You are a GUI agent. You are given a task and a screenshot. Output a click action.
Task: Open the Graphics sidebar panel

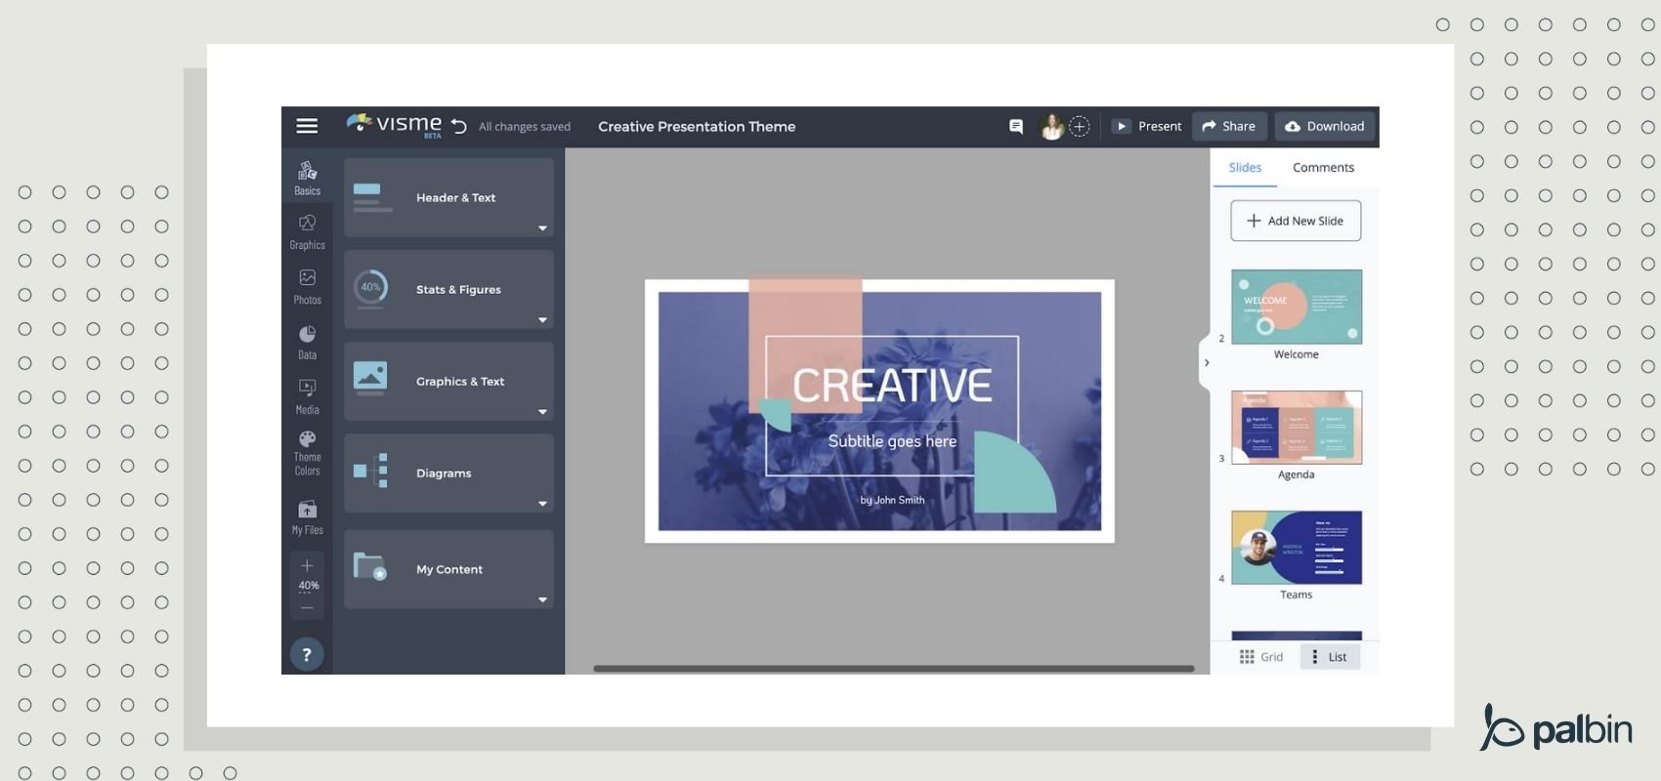pos(307,232)
